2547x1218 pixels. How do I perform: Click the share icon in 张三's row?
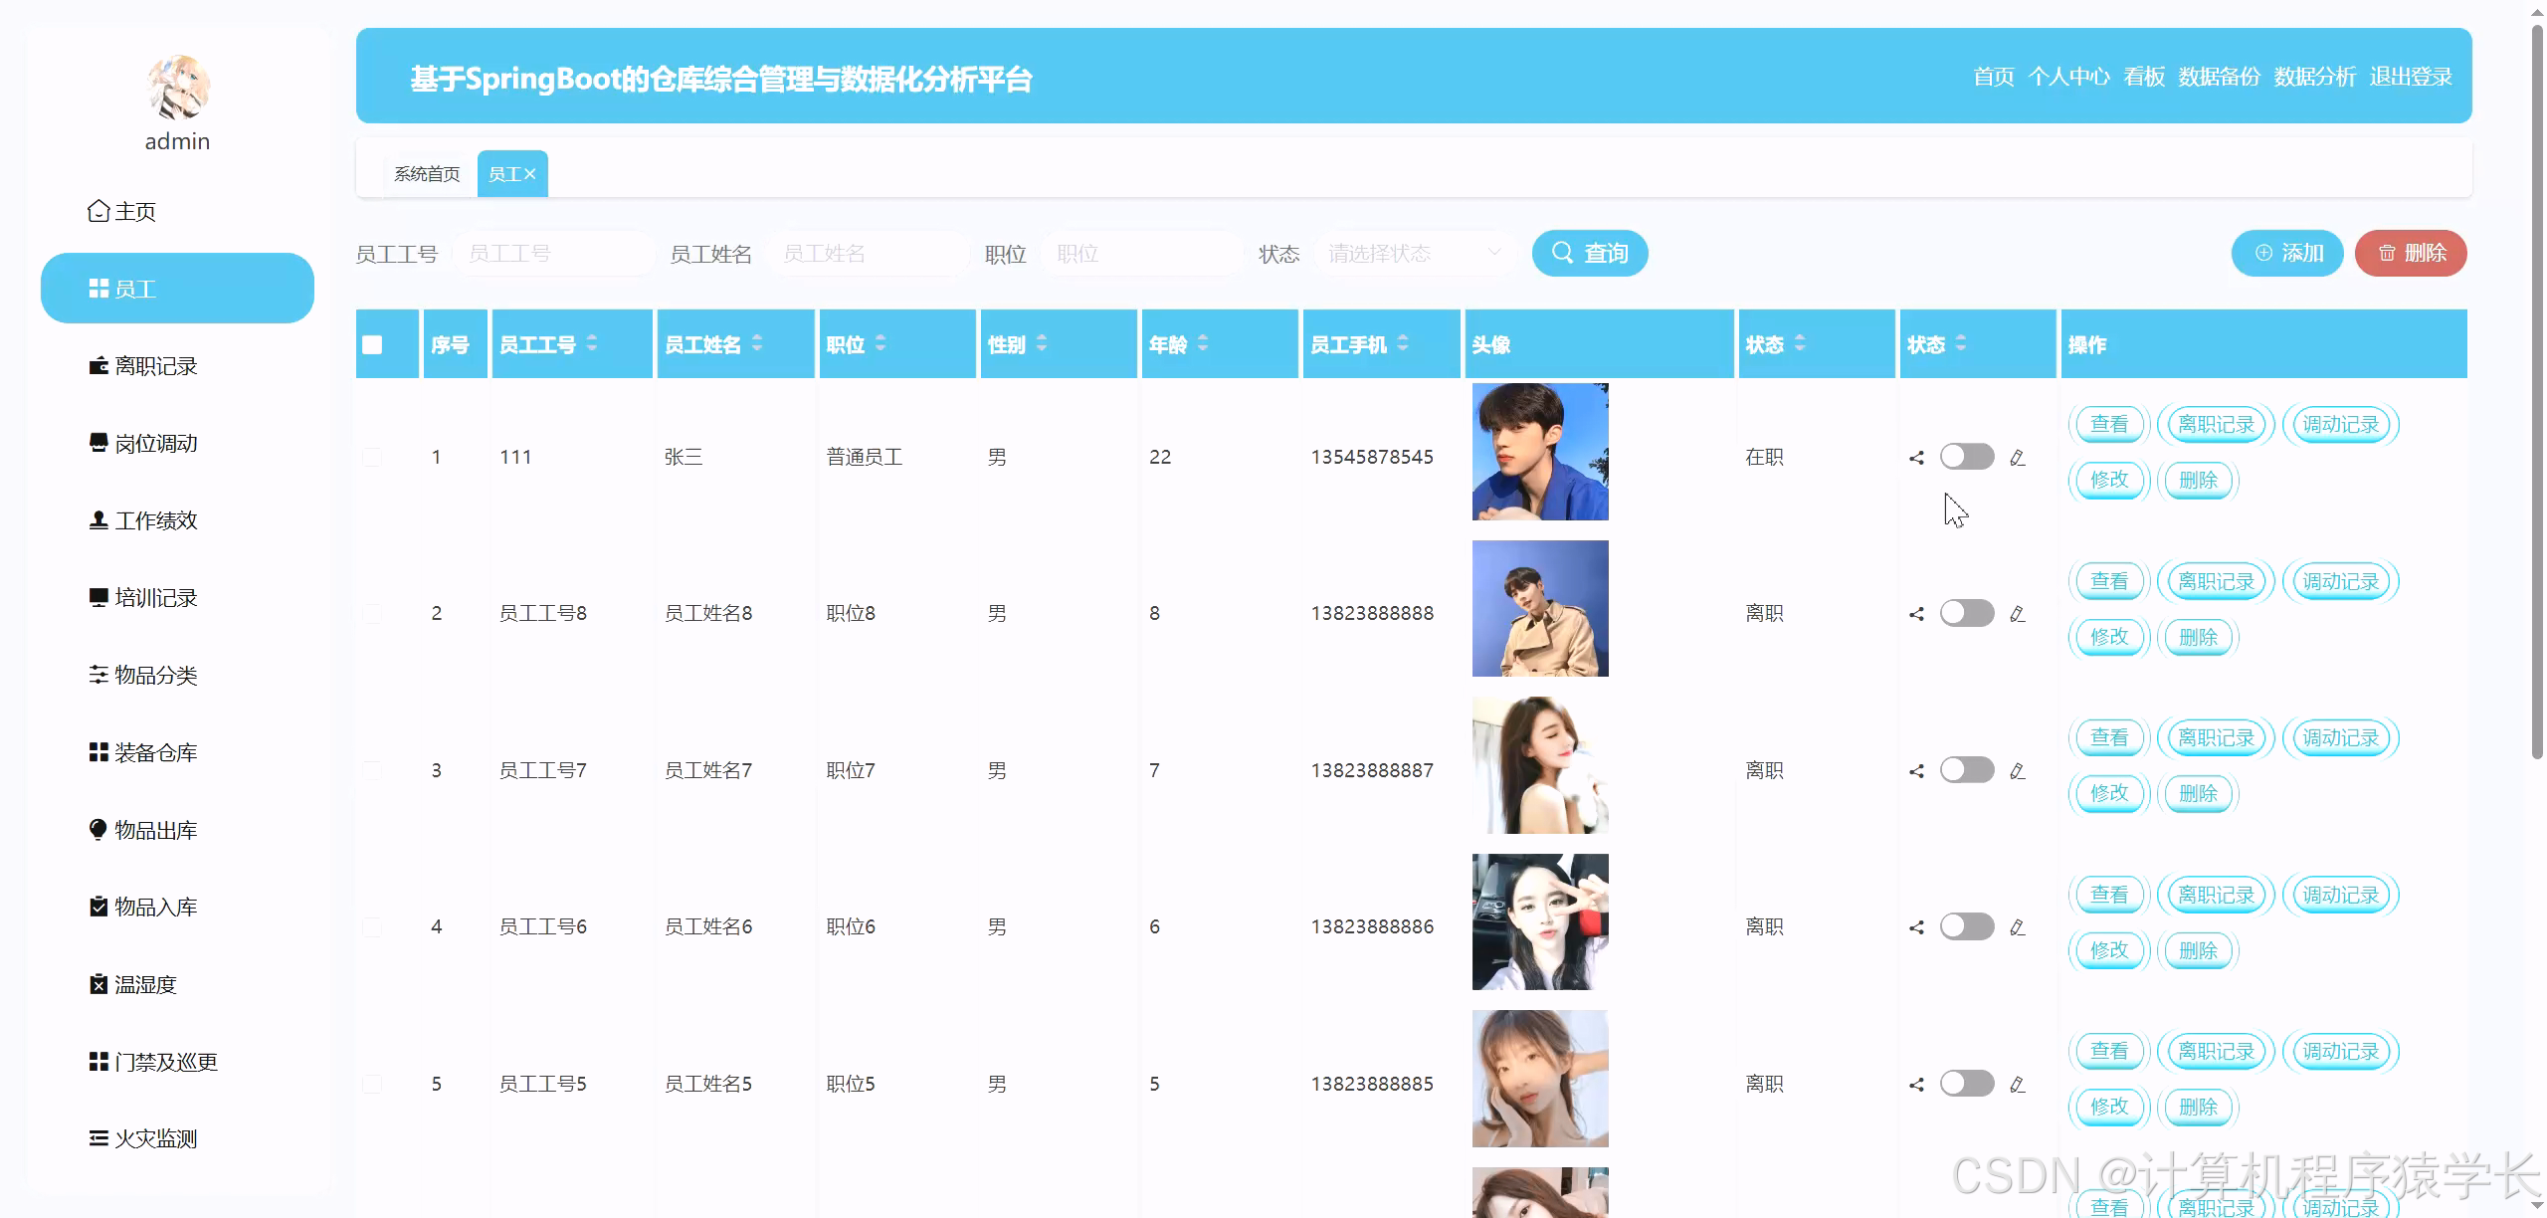click(x=1916, y=457)
